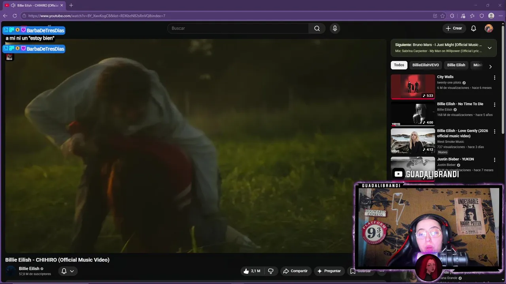The width and height of the screenshot is (506, 284).
Task: Play No Time To Die via its thumbnail
Action: (413, 114)
